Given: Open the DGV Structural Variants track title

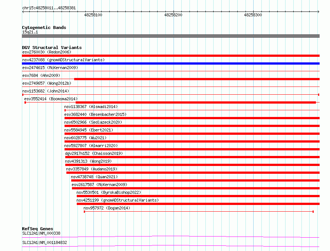Looking at the screenshot, I should coord(52,48).
